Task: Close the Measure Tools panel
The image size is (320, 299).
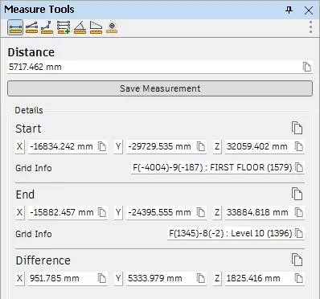Action: [x=309, y=10]
